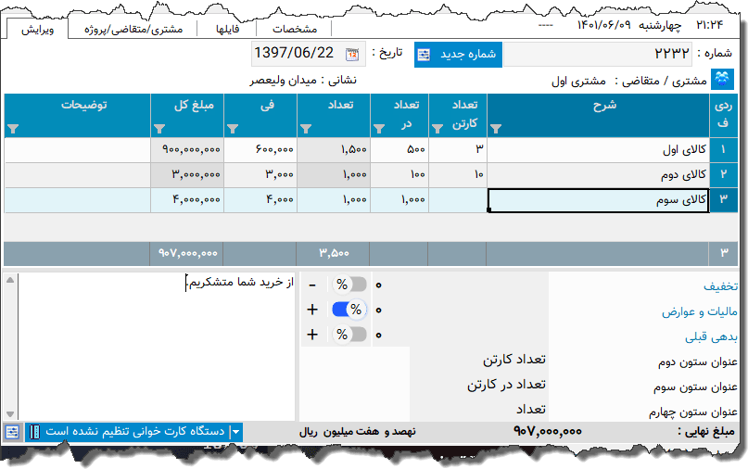Screen dimensions: 748x469
Task: Switch to the مشتری/متقاضی/پروژه tab
Action: pyautogui.click(x=133, y=29)
